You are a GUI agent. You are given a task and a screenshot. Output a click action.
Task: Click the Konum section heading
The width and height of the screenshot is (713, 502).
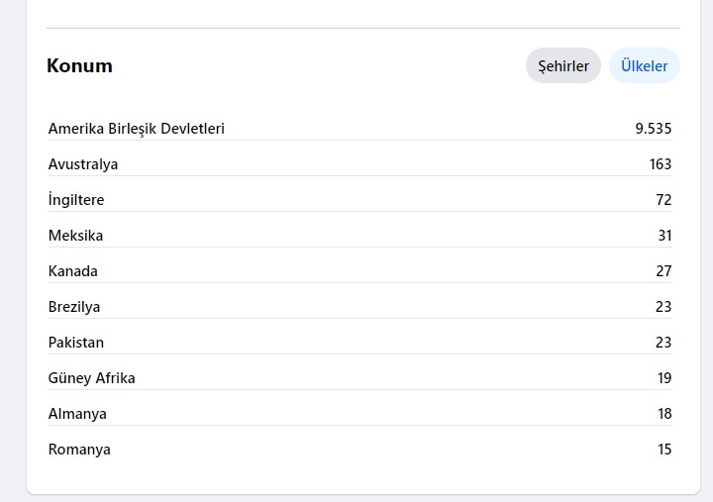point(79,66)
